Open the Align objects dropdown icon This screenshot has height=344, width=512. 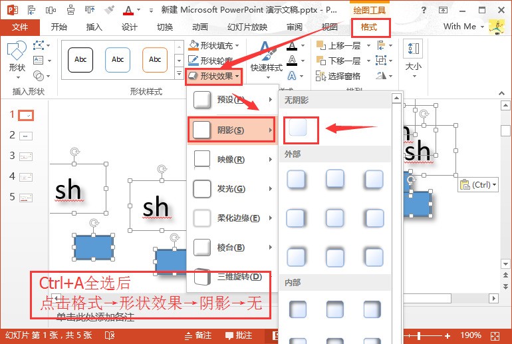[x=384, y=45]
